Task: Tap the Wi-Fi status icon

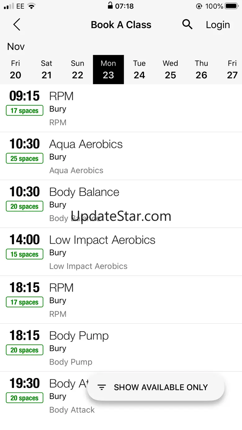Action: click(x=31, y=6)
